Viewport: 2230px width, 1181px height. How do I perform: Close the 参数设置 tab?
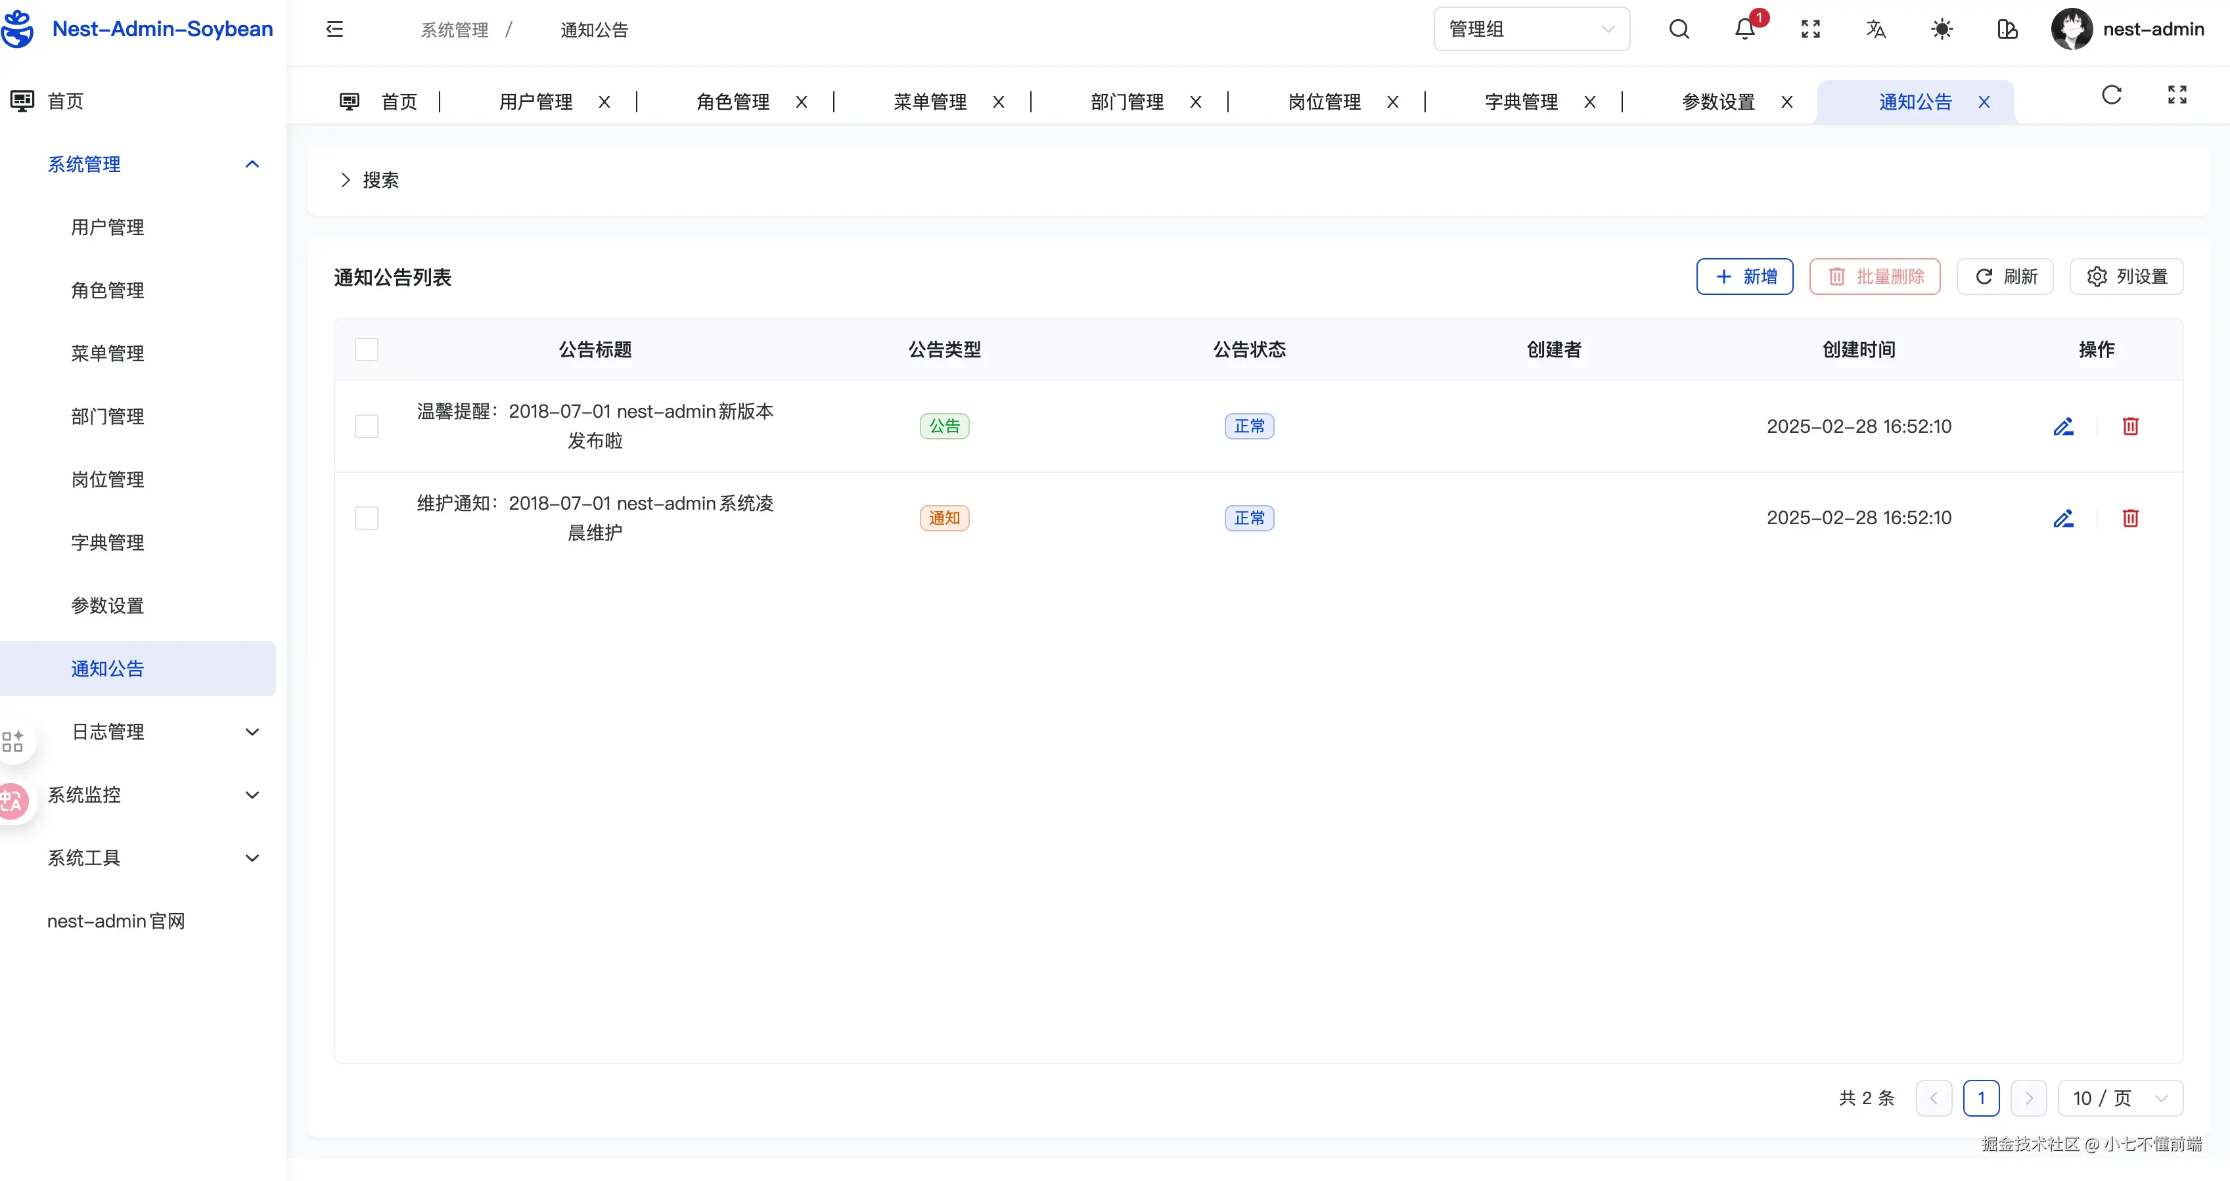pos(1786,102)
